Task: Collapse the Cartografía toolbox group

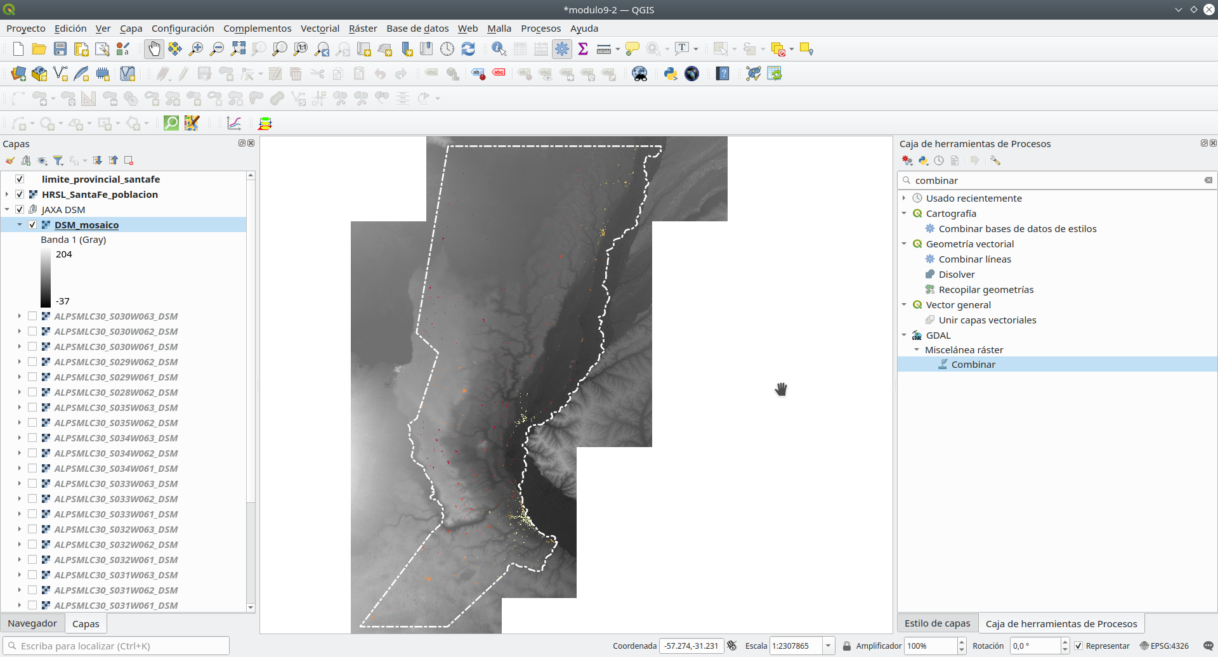Action: click(904, 213)
